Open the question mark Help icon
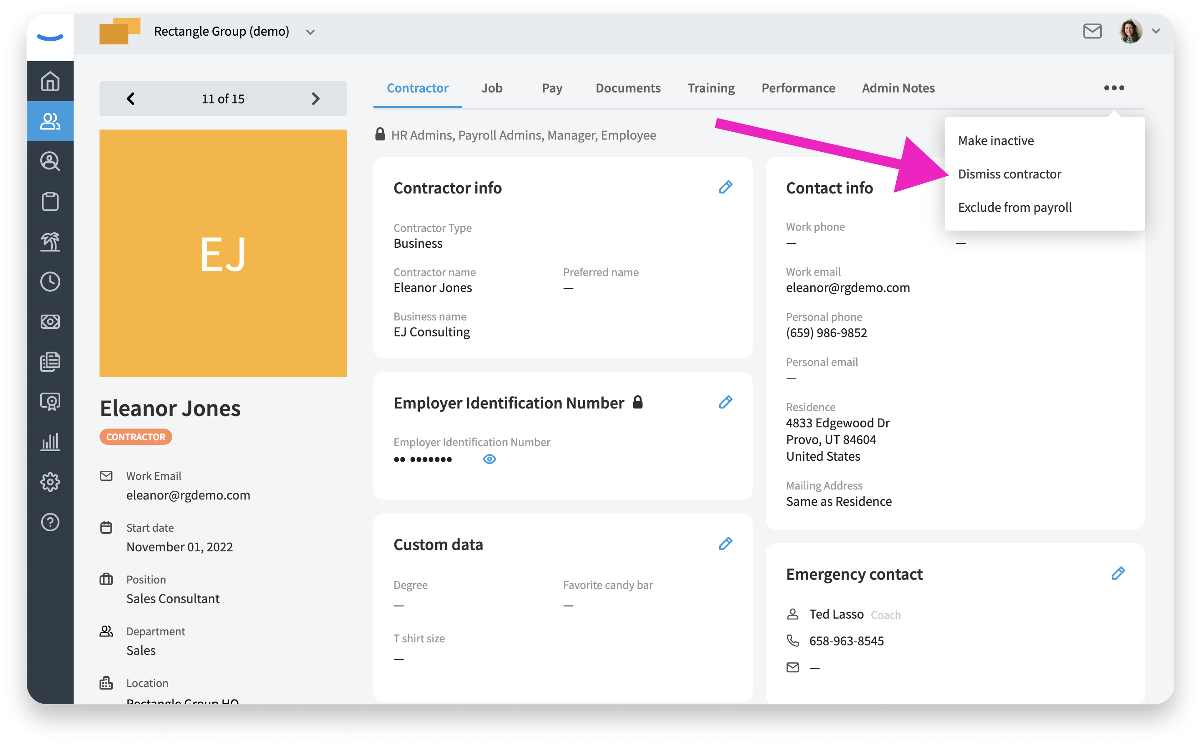Viewport: 1201px width, 744px height. (x=50, y=522)
